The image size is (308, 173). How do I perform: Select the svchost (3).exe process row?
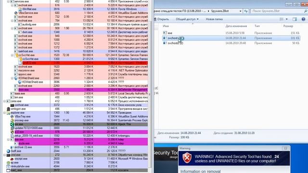79,148
